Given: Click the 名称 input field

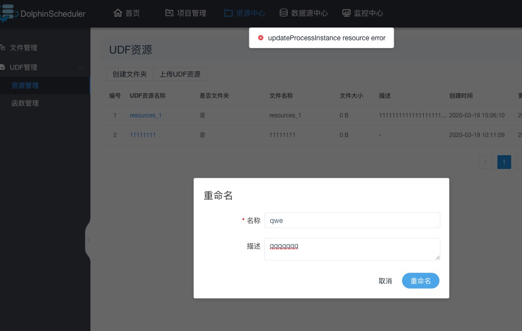Looking at the screenshot, I should coord(352,220).
